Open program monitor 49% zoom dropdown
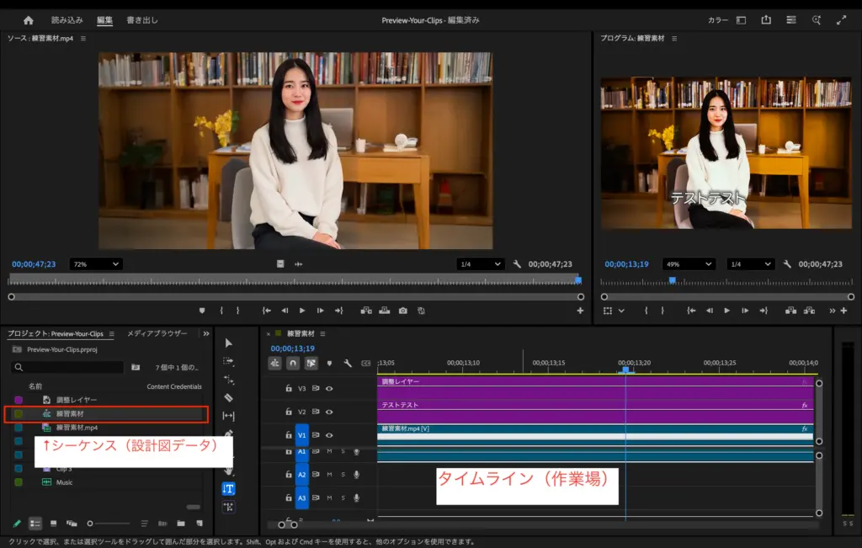The image size is (862, 548). pyautogui.click(x=688, y=264)
